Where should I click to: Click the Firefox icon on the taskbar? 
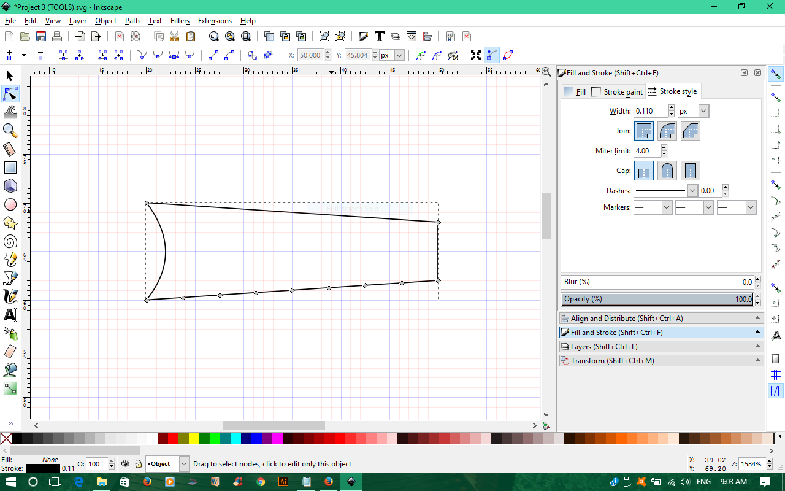[147, 481]
